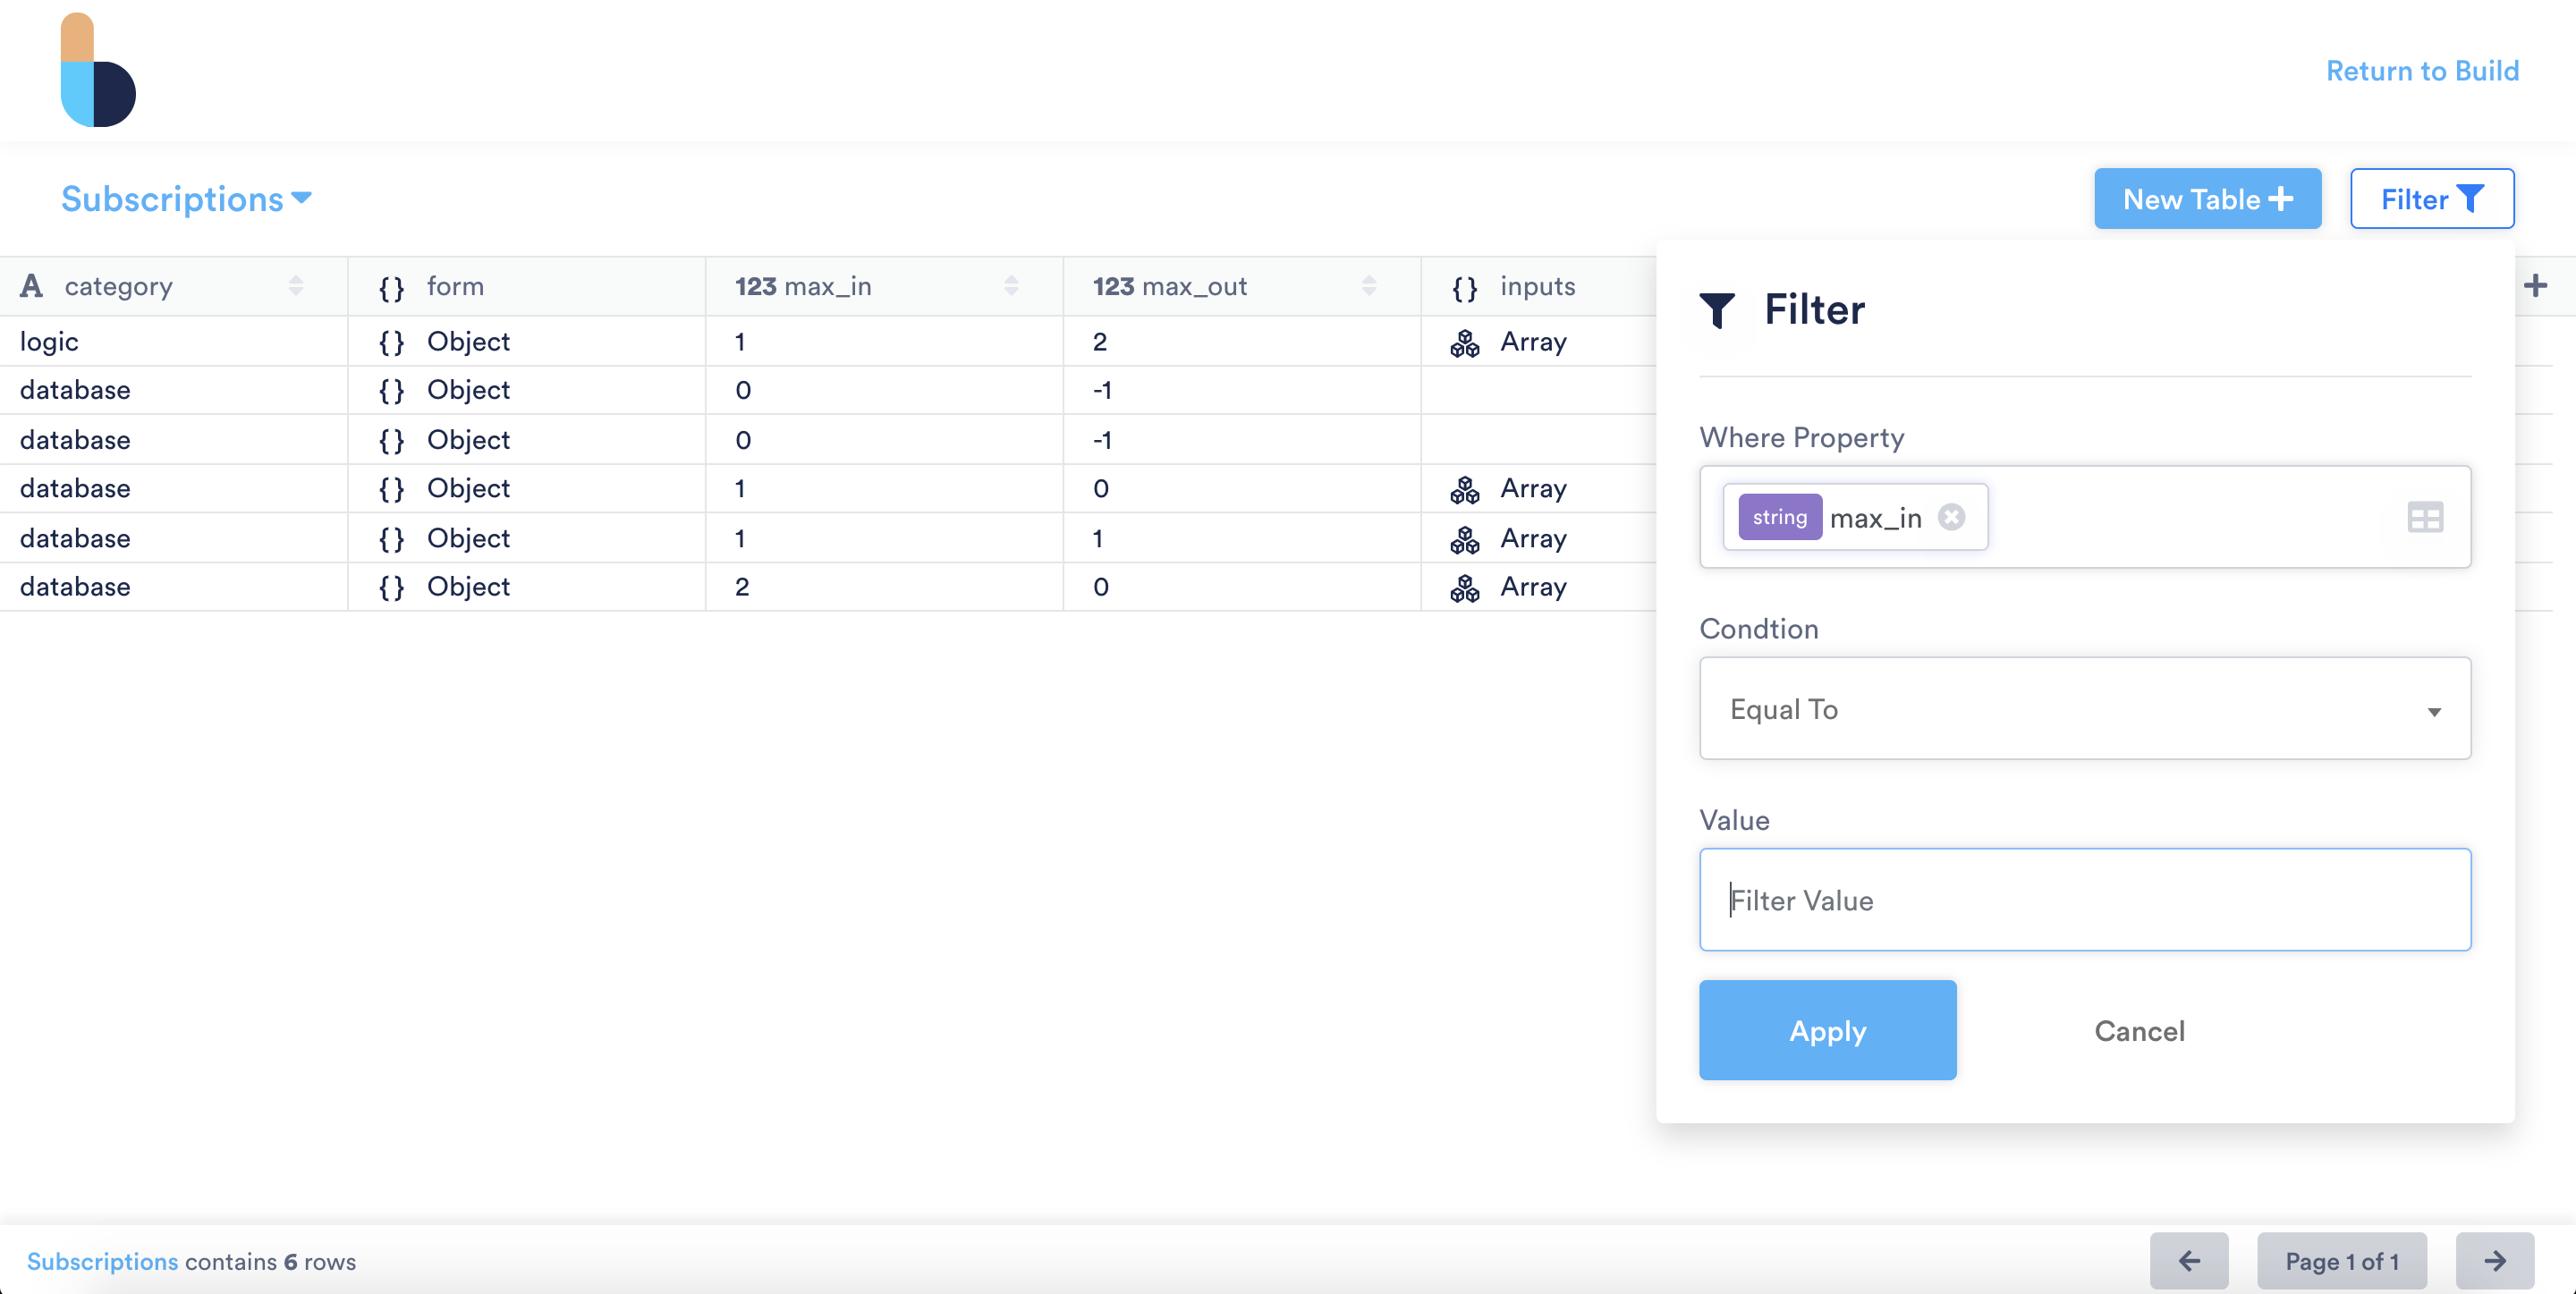This screenshot has width=2576, height=1294.
Task: Open Array icon in the logic row
Action: (x=1464, y=343)
